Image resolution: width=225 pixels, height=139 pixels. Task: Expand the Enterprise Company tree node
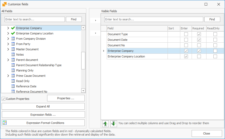tap(8, 28)
